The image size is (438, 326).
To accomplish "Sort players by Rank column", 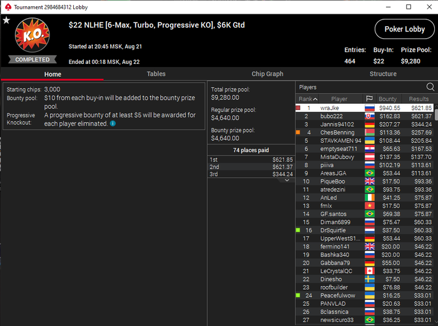I will pyautogui.click(x=308, y=99).
